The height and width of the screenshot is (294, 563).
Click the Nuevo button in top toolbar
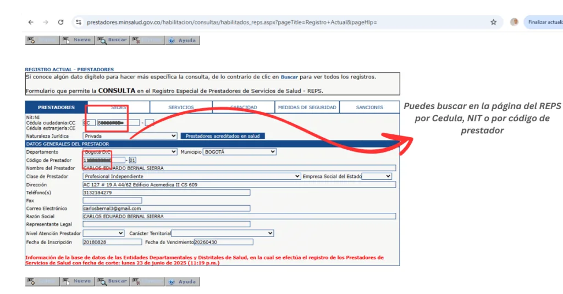pyautogui.click(x=76, y=40)
